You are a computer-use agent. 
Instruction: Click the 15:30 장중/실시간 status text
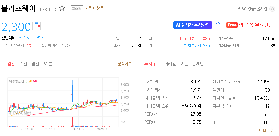[251, 9]
